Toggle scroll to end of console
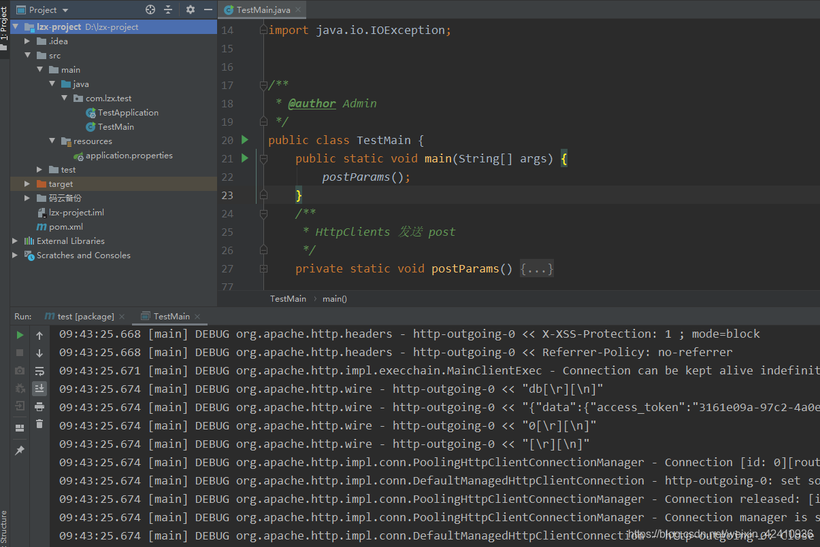The height and width of the screenshot is (547, 820). pyautogui.click(x=39, y=388)
